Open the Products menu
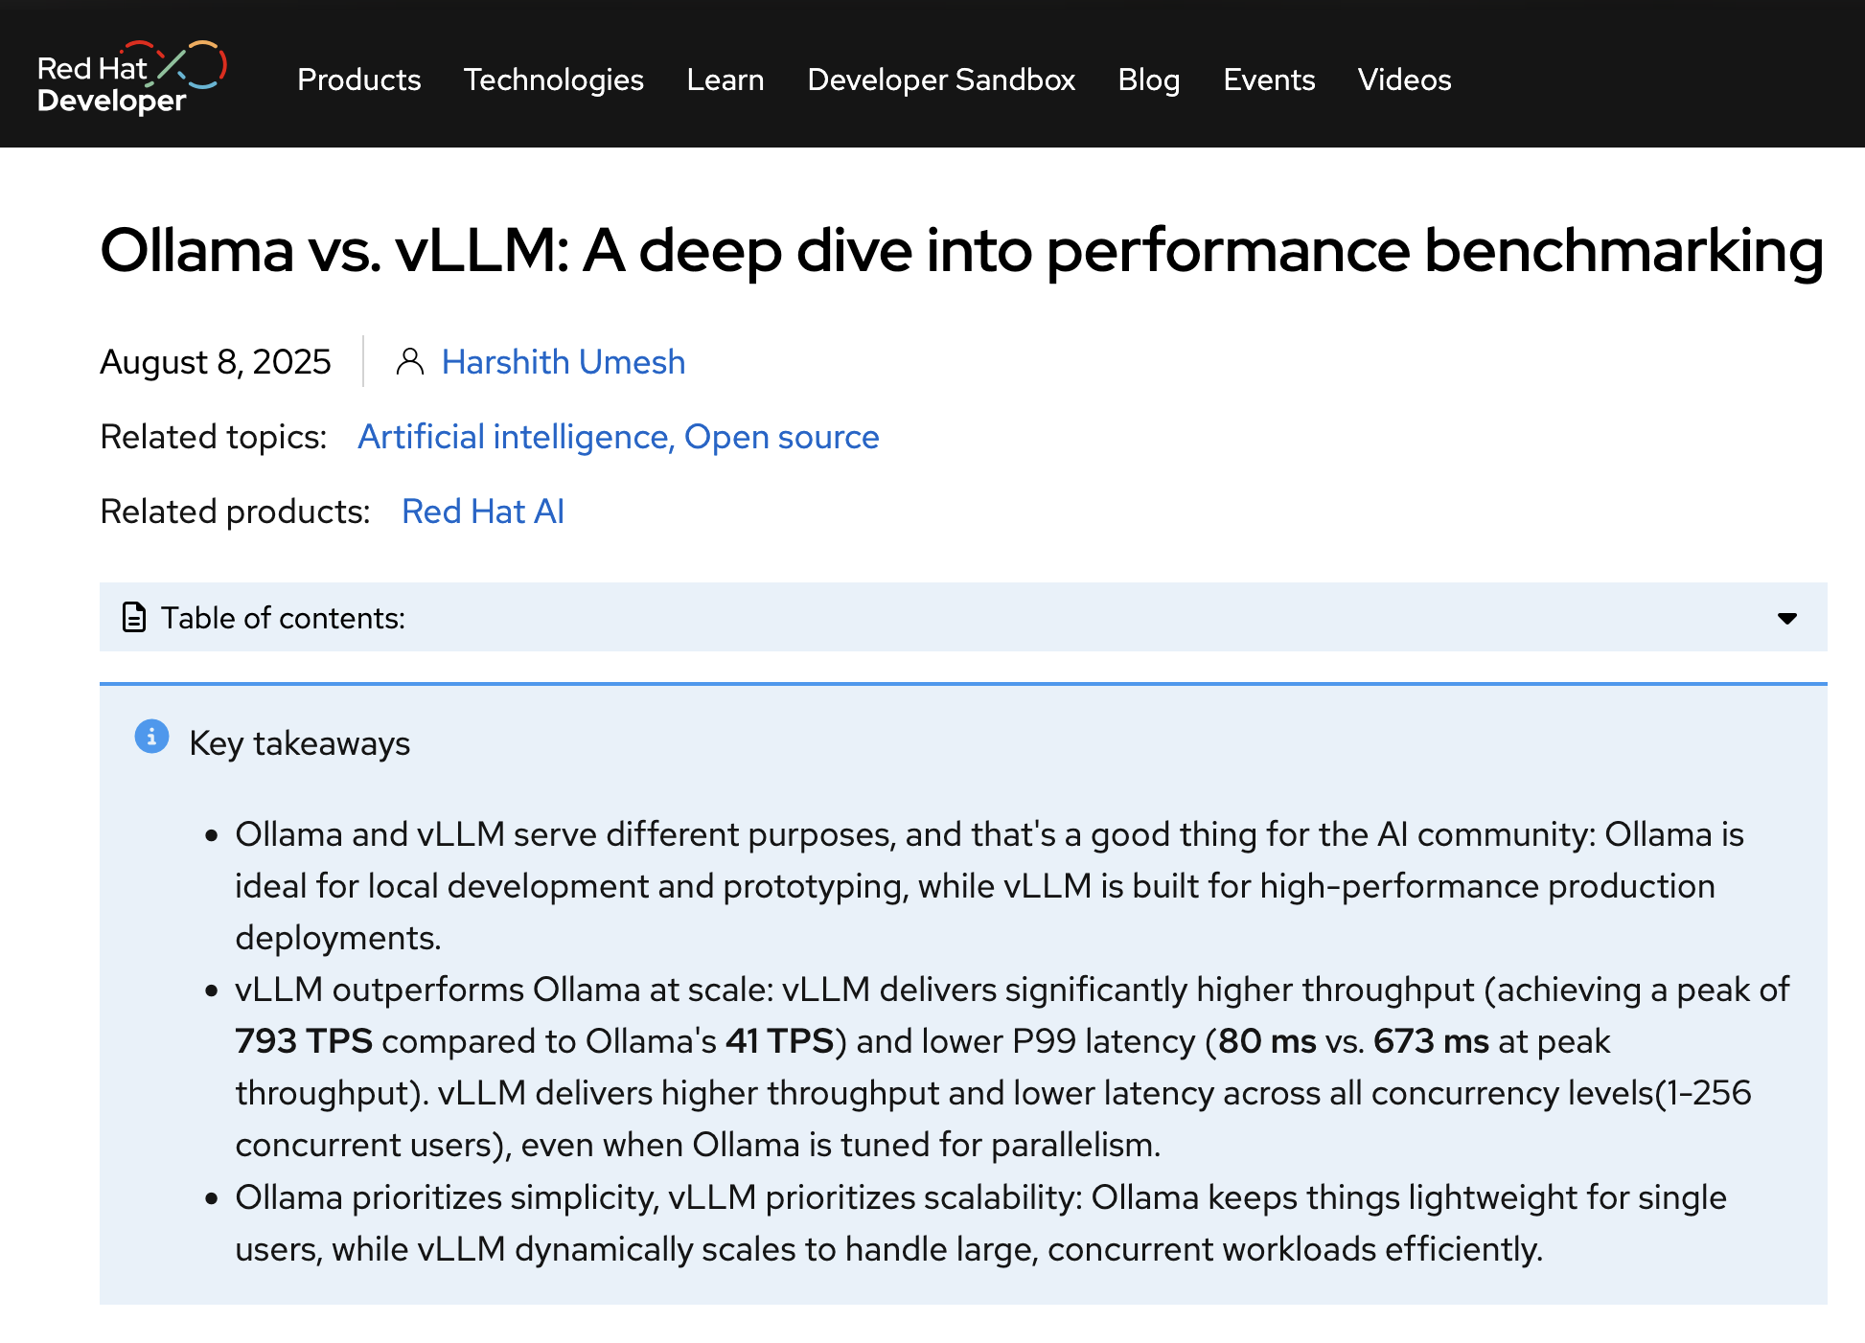 (x=358, y=80)
